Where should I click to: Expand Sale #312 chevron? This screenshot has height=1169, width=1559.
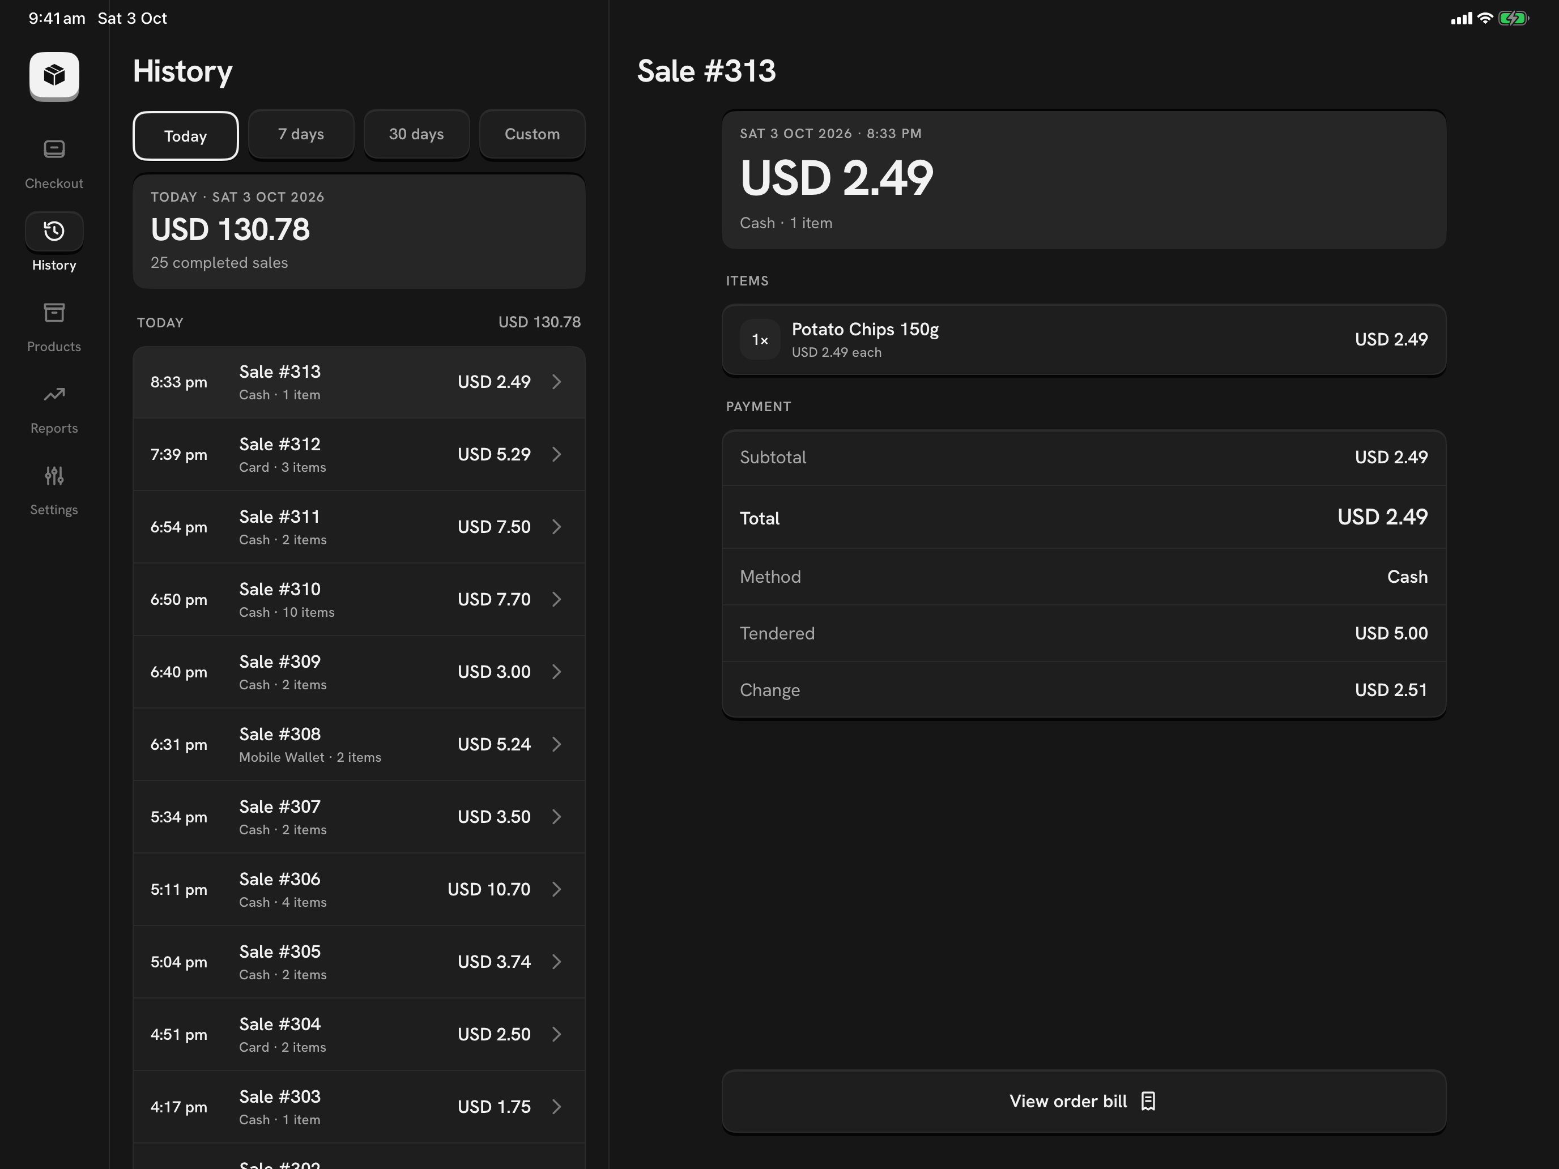click(x=557, y=454)
